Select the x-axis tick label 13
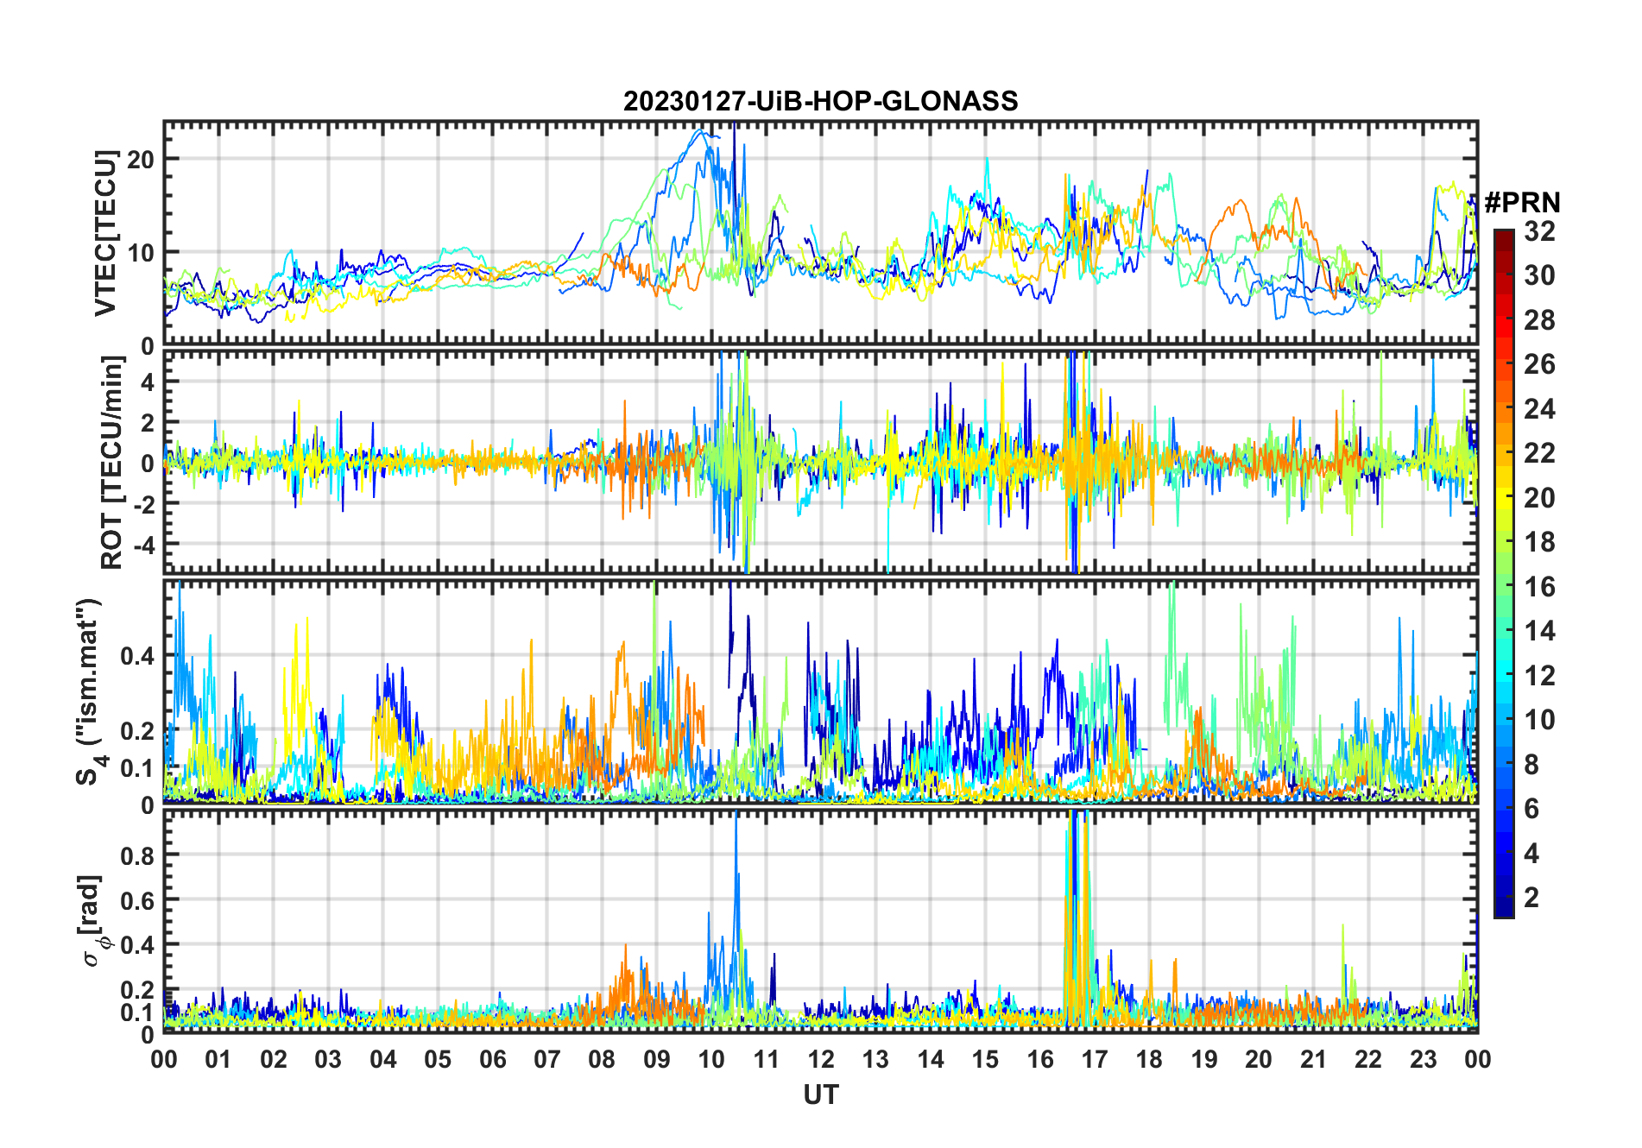Image resolution: width=1642 pixels, height=1148 pixels. tap(875, 1059)
